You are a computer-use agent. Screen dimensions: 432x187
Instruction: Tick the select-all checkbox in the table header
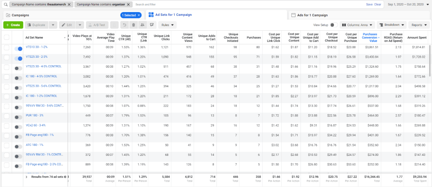[7, 37]
